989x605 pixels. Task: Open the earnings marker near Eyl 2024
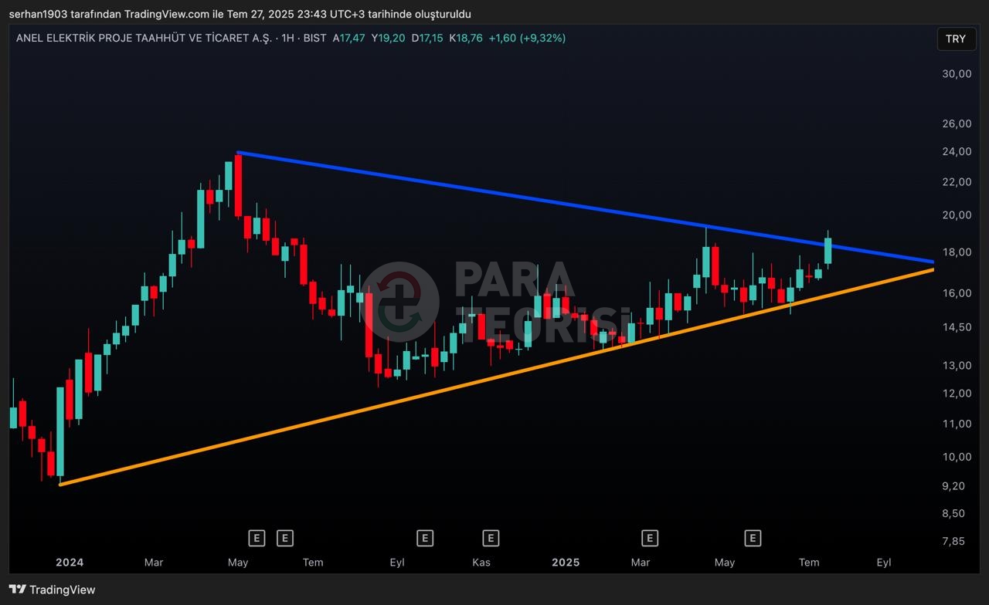pyautogui.click(x=425, y=538)
